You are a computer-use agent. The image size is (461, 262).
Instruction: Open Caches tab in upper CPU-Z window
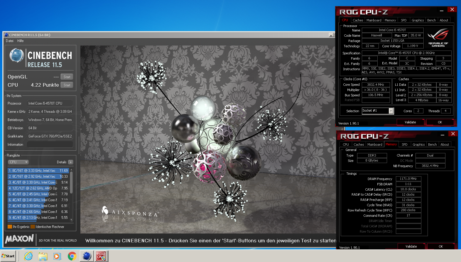pyautogui.click(x=358, y=20)
